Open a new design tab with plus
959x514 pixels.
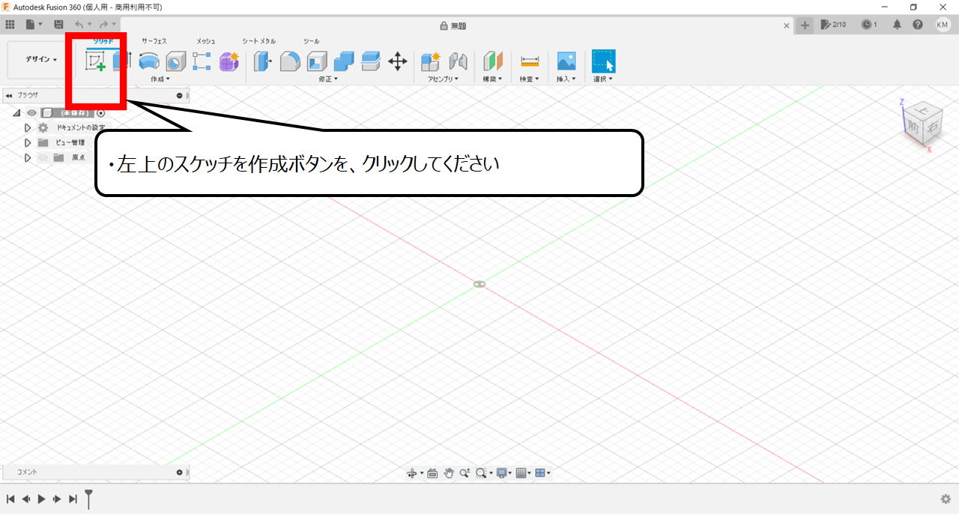tap(805, 25)
